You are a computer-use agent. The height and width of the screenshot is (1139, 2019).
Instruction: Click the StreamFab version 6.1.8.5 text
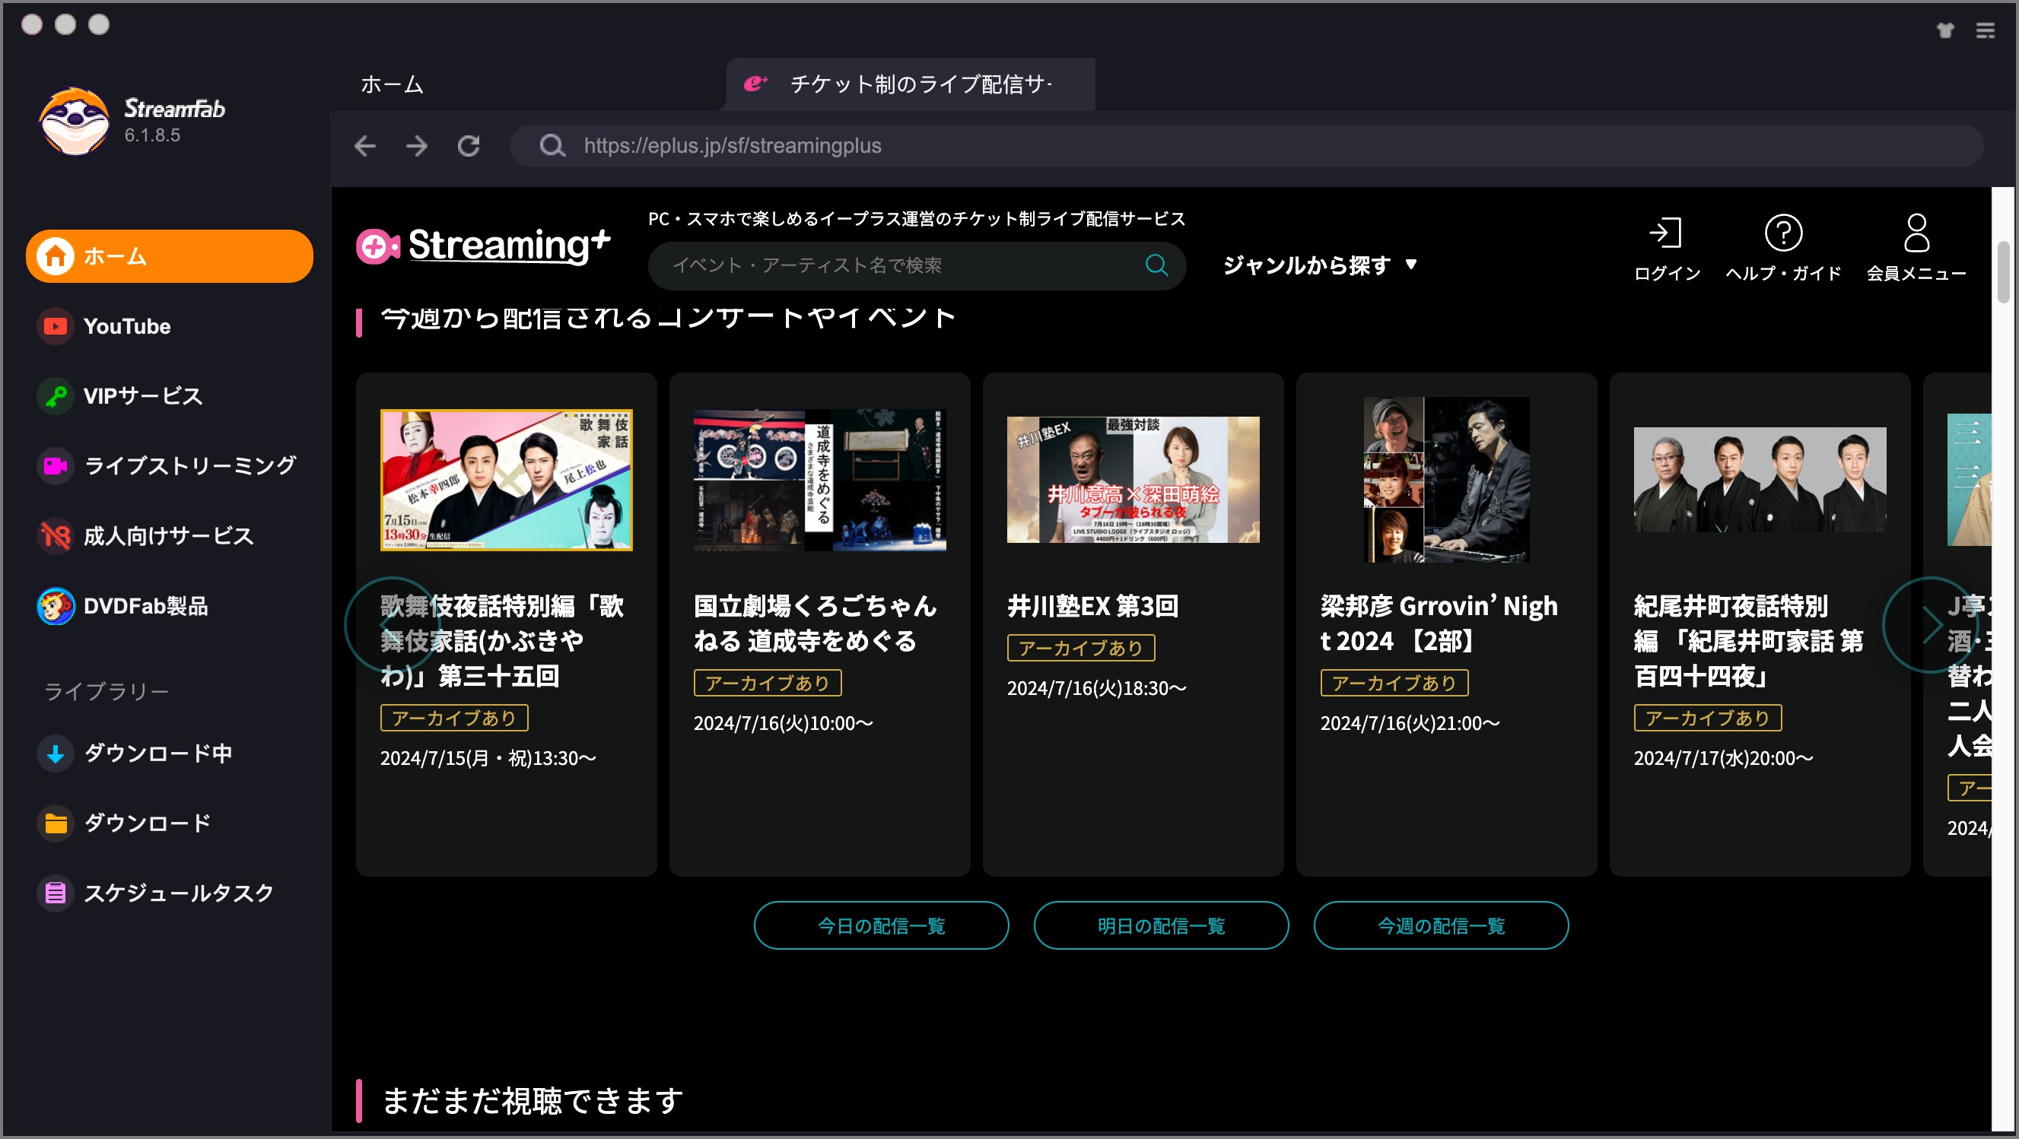[152, 135]
